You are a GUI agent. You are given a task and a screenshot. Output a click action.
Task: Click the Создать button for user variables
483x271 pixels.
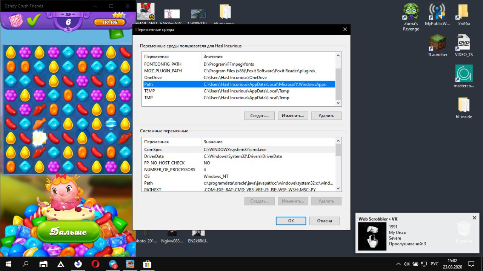pos(259,116)
